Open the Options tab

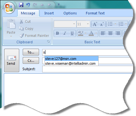(70, 13)
